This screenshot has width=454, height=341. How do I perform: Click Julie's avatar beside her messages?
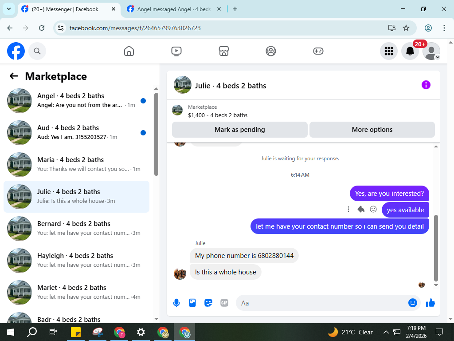[180, 274]
